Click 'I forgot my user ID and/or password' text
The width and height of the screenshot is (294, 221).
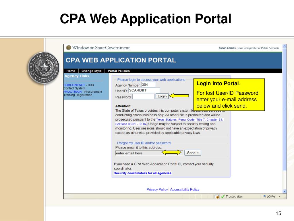click(x=144, y=143)
